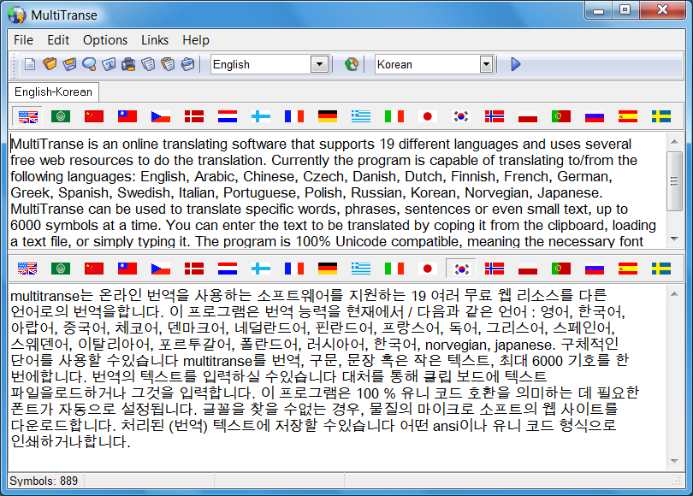Click down arrow on source text scrollbar
This screenshot has width=693, height=496.
[674, 245]
